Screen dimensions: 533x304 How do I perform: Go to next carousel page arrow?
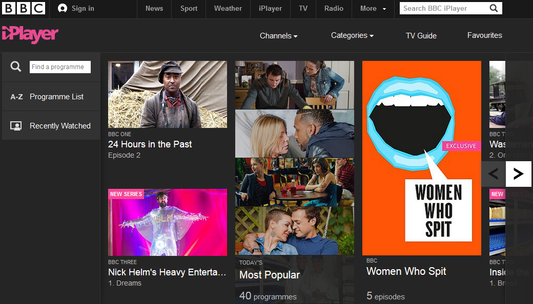coord(518,173)
